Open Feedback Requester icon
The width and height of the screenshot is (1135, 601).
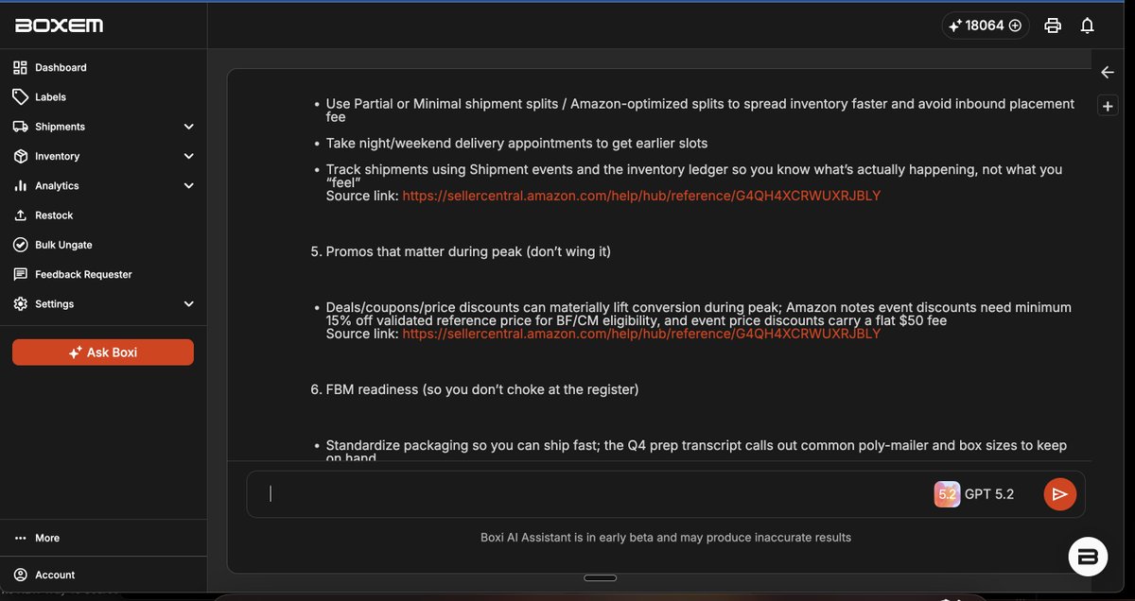20,274
